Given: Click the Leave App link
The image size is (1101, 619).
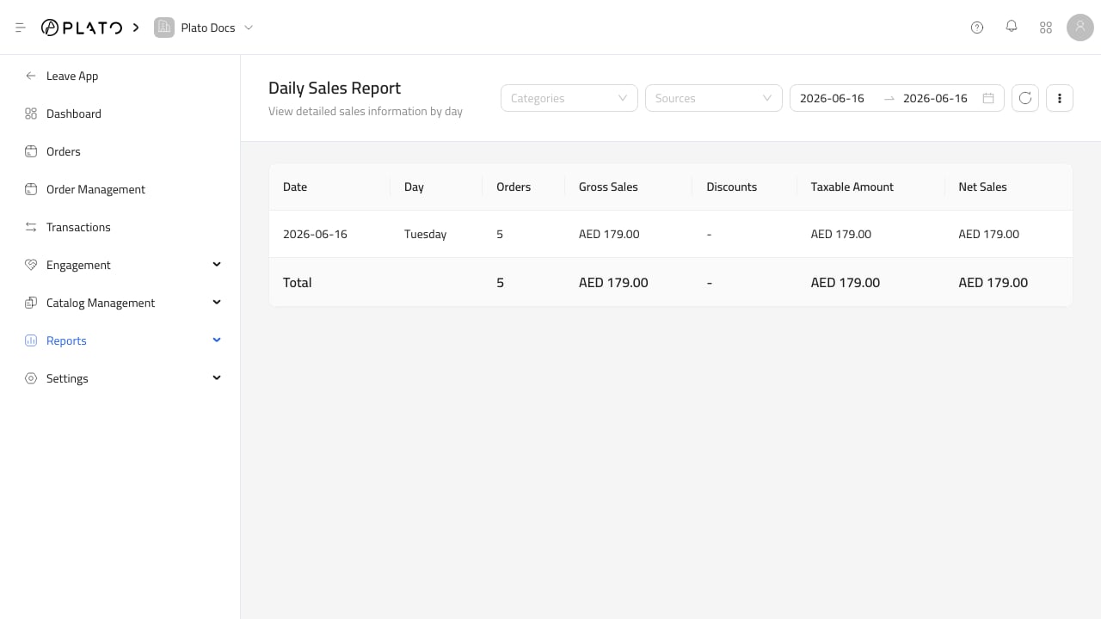Looking at the screenshot, I should [72, 76].
